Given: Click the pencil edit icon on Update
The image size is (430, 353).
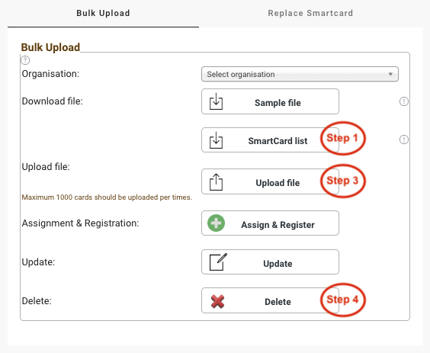Looking at the screenshot, I should (218, 262).
